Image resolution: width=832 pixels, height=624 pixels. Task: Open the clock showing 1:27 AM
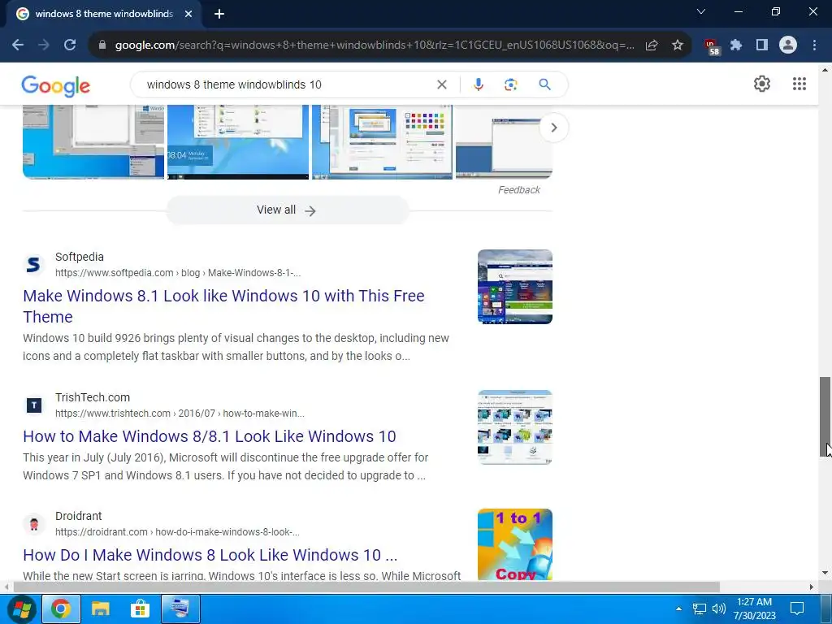754,609
